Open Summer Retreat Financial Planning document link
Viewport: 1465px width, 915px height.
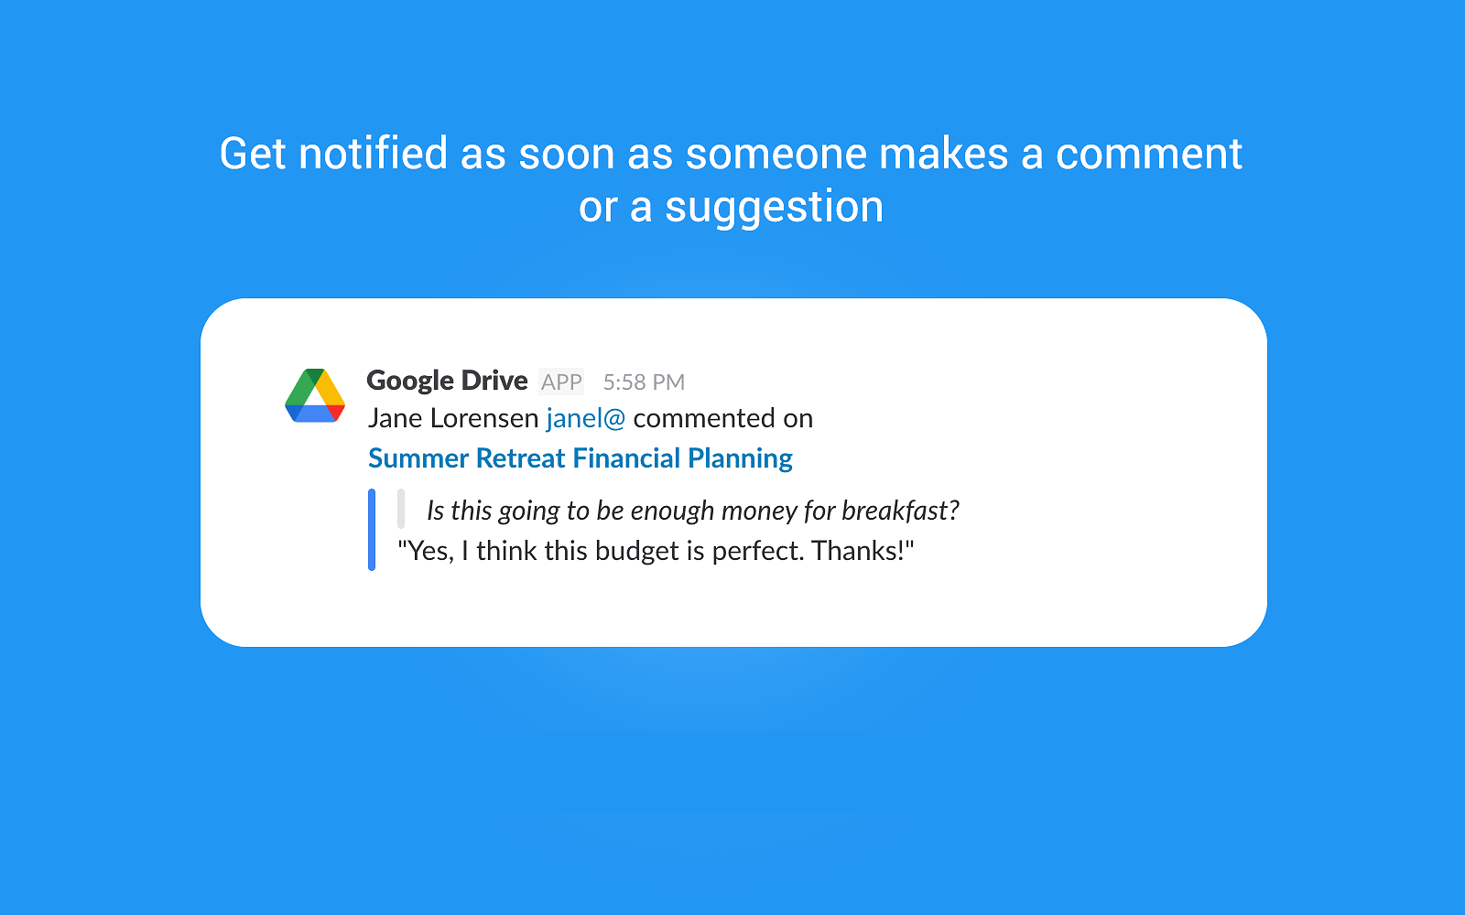(581, 458)
